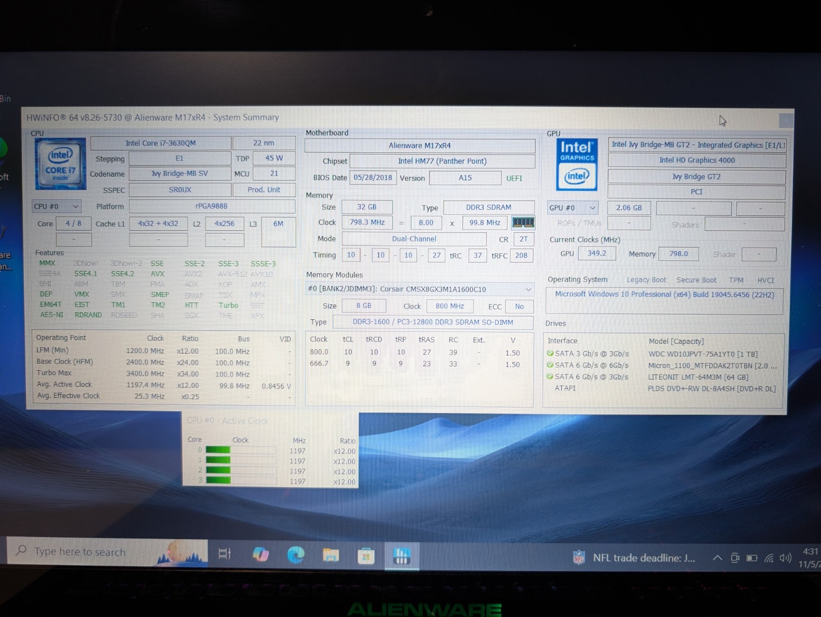The height and width of the screenshot is (617, 821).
Task: Open Copilot from the taskbar
Action: 261,554
